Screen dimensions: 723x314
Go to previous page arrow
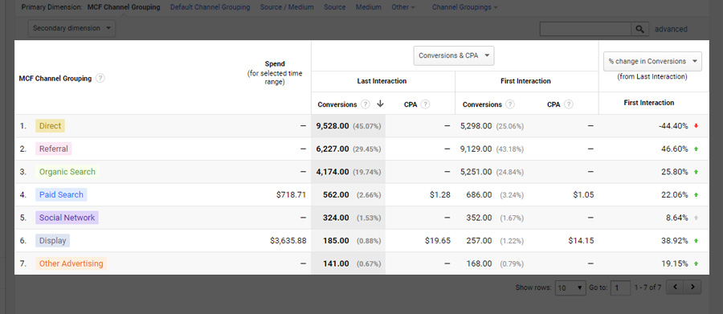[x=676, y=287]
